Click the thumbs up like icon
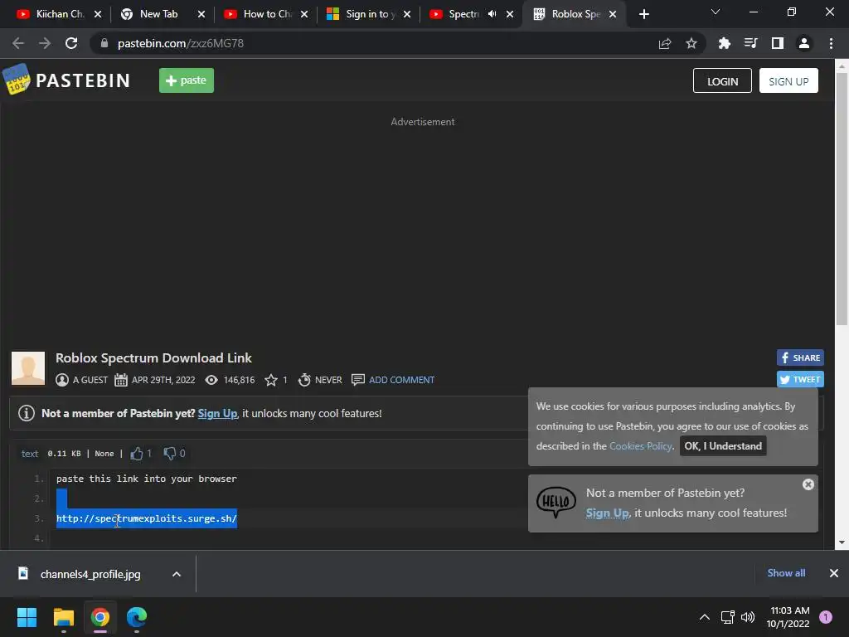Viewport: 849px width, 637px height. [x=137, y=454]
